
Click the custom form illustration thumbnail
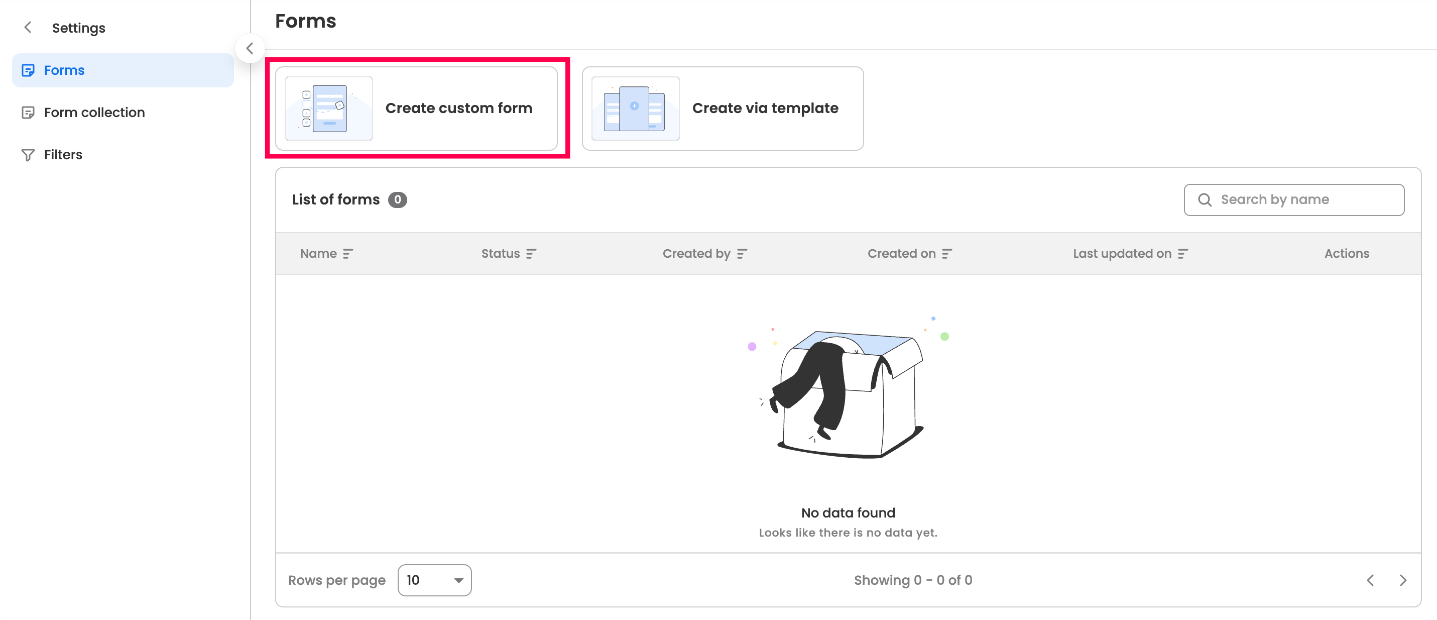tap(328, 108)
